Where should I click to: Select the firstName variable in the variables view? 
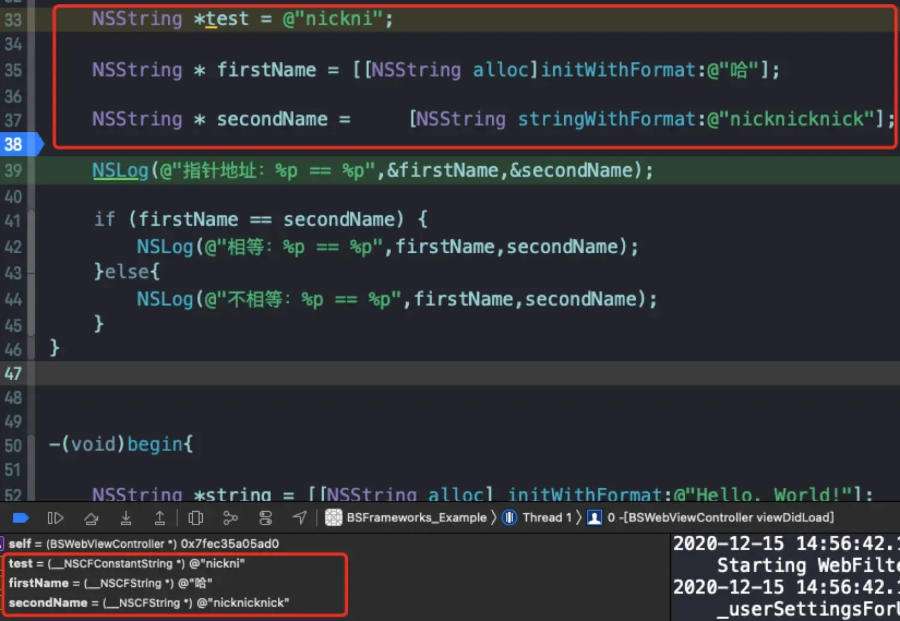coord(38,583)
